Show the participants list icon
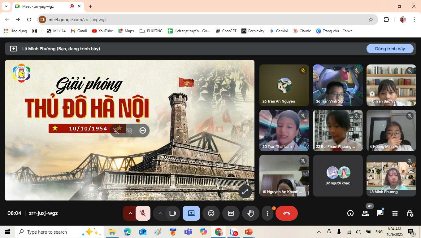 click(365, 213)
